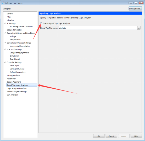The image size is (145, 141).
Task: Close the Settings dialog with red X
Action: (x=141, y=3)
